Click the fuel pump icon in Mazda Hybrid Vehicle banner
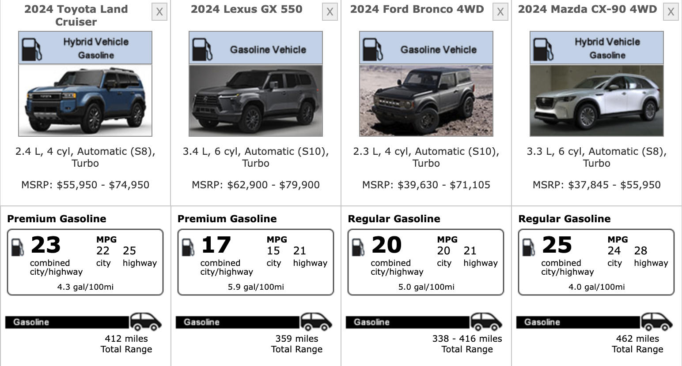Screen dimensions: 682x366 coord(543,49)
